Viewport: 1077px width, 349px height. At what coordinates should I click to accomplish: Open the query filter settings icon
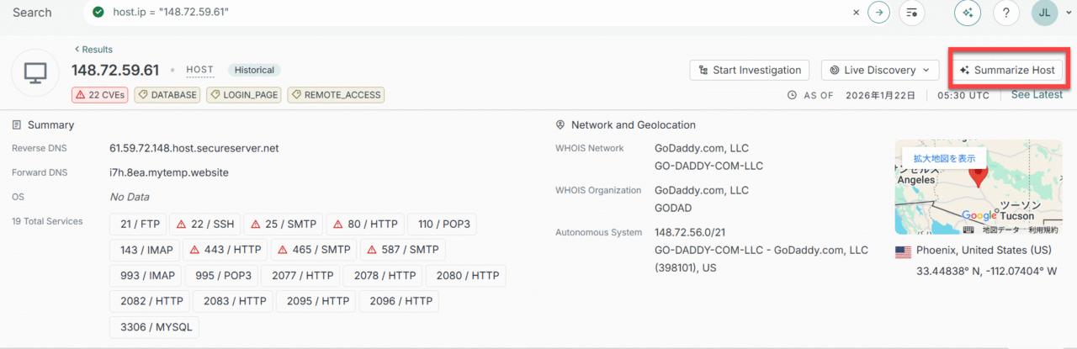(x=911, y=13)
